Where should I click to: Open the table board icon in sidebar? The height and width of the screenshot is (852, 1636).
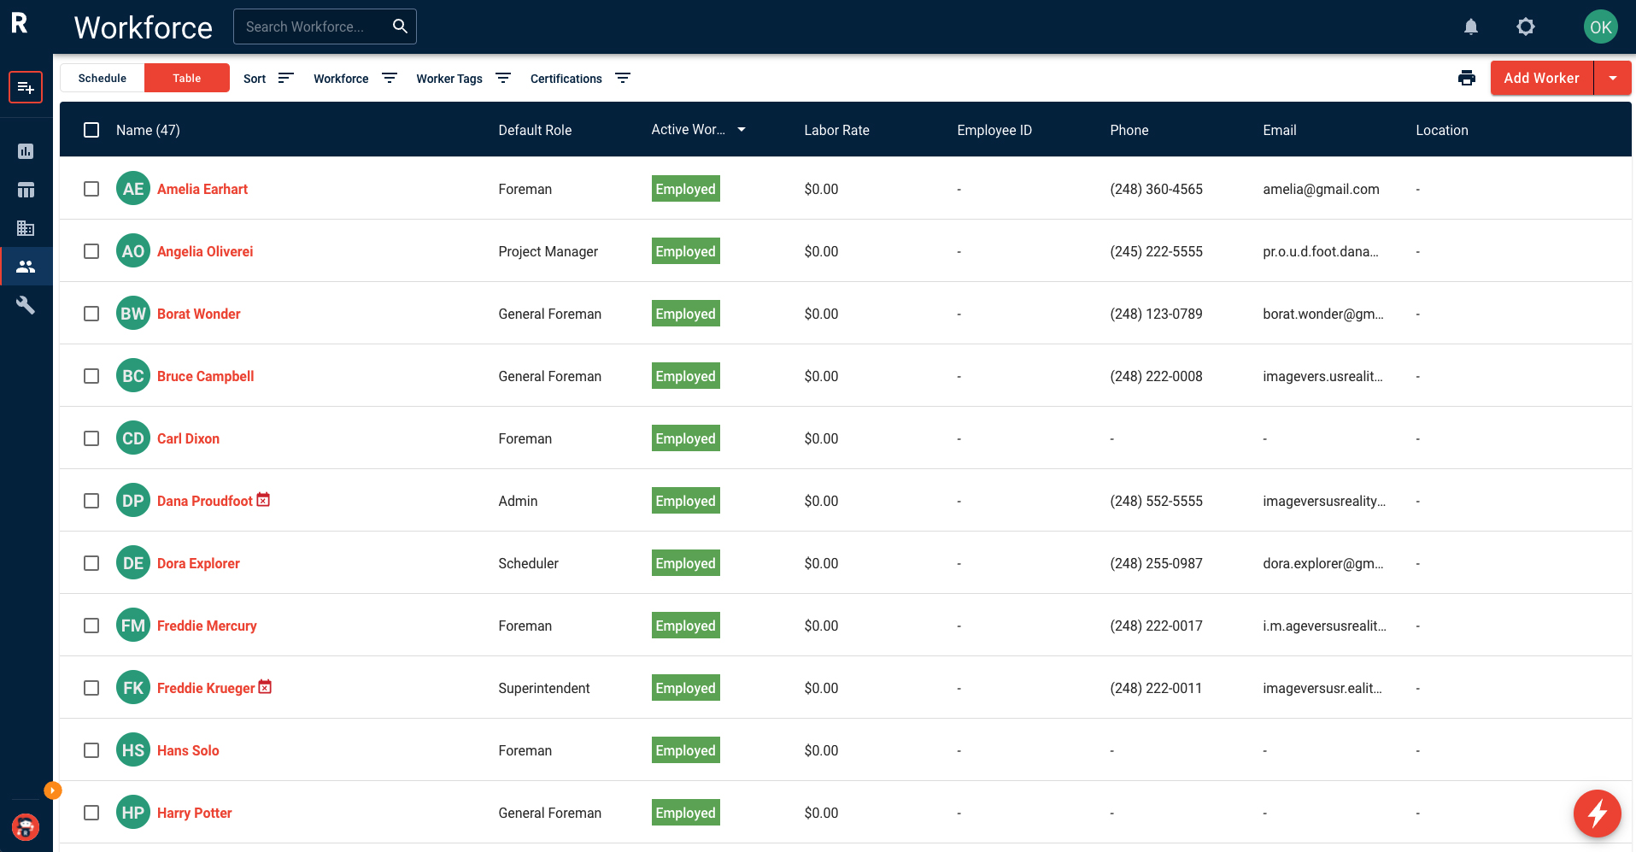pyautogui.click(x=26, y=190)
